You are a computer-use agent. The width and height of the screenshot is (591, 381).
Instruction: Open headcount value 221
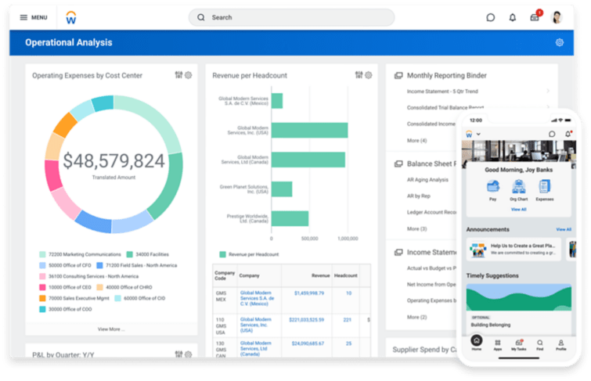coord(347,319)
